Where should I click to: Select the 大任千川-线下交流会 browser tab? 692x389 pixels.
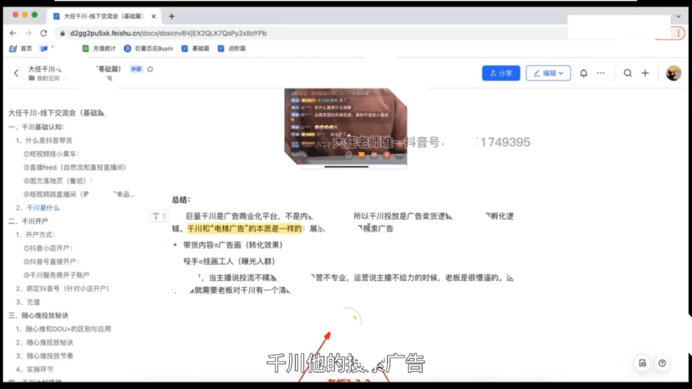tap(103, 16)
